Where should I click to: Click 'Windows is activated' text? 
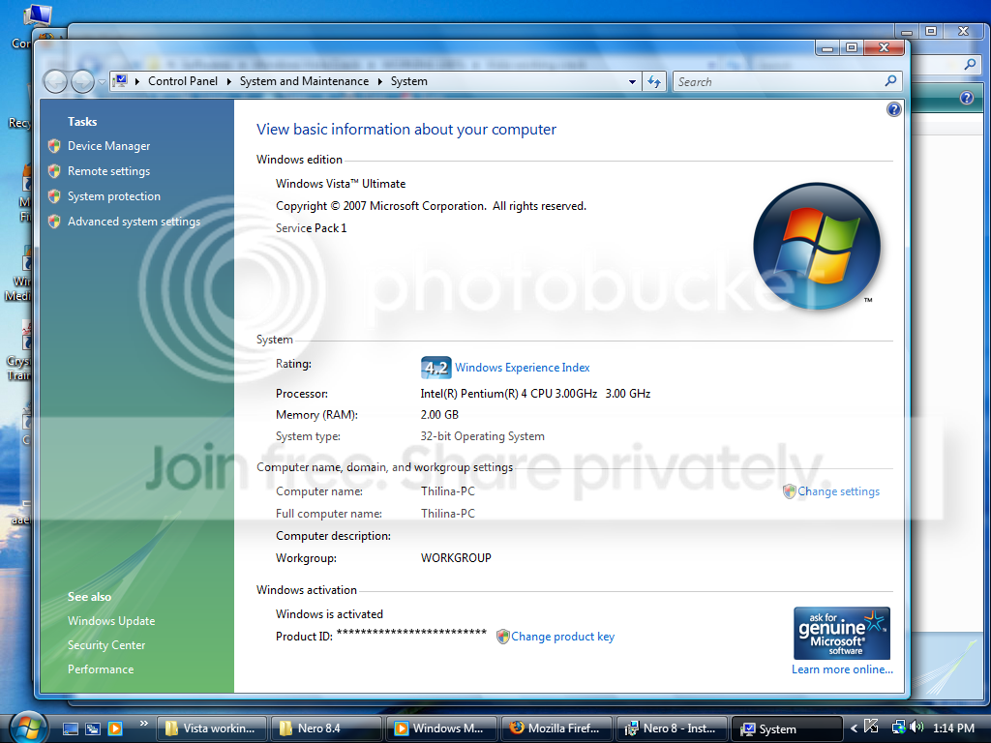point(329,614)
